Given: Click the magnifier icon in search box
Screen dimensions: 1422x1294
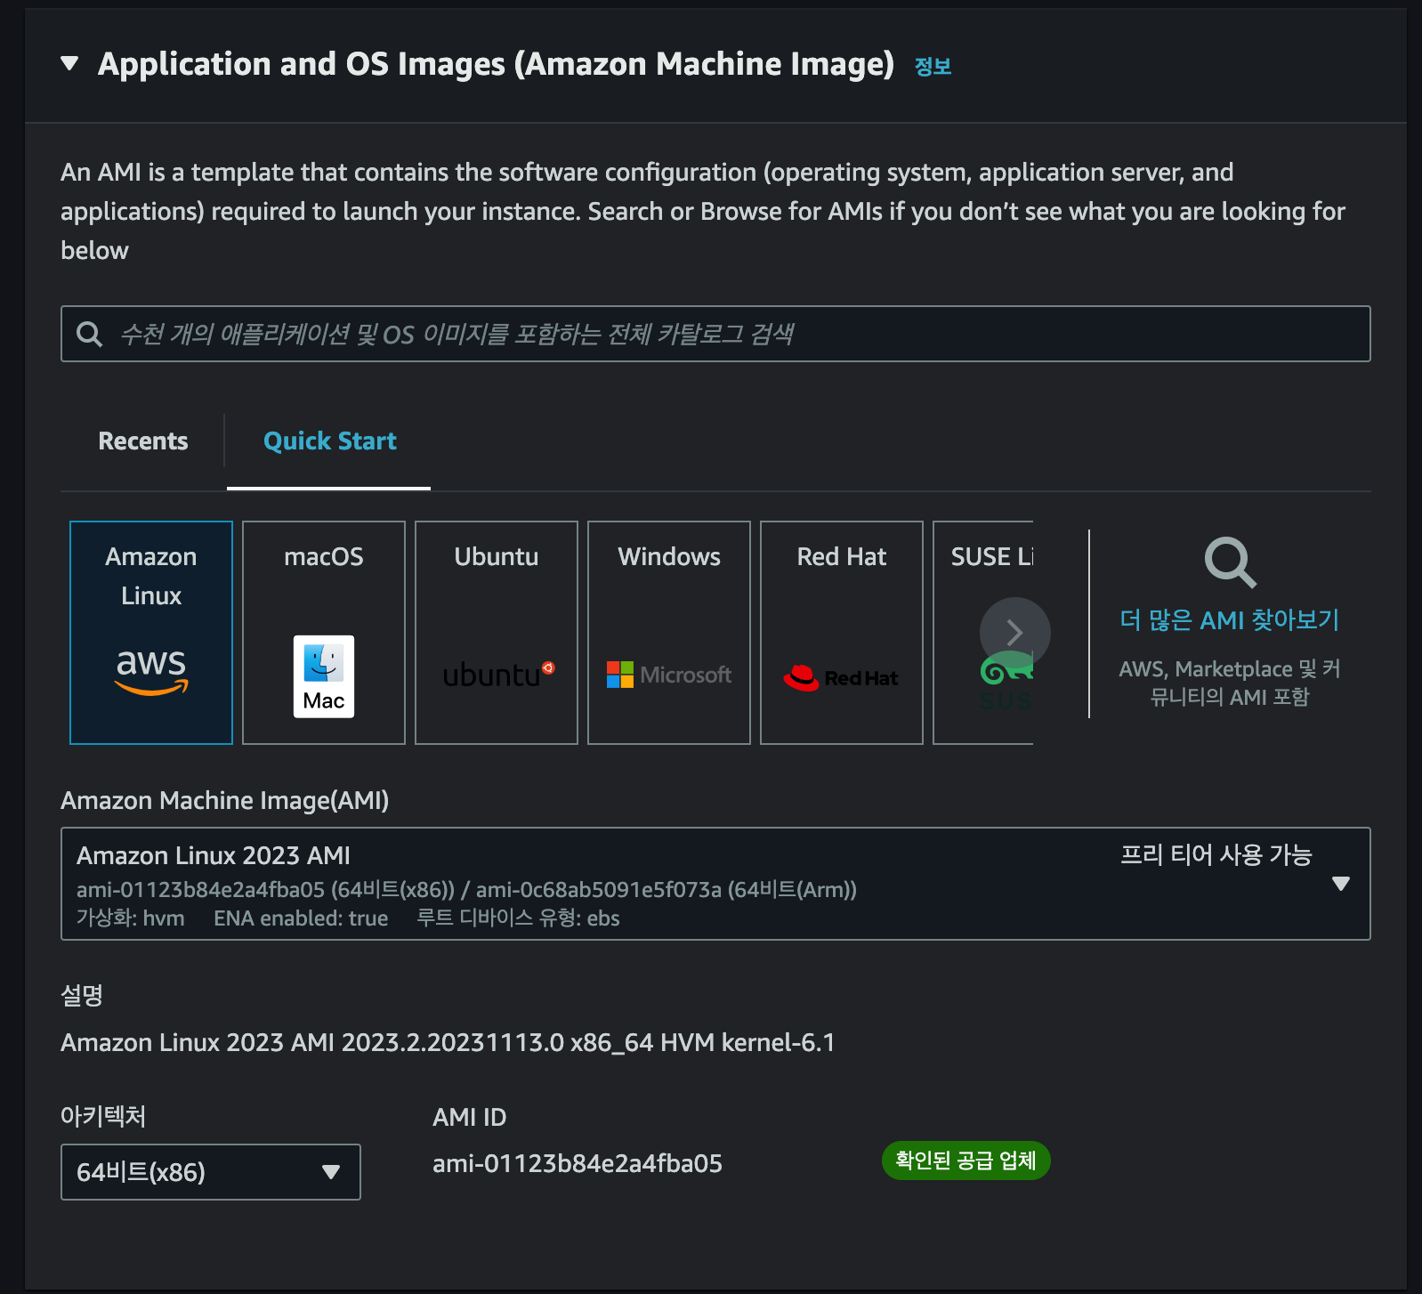Looking at the screenshot, I should 89,334.
